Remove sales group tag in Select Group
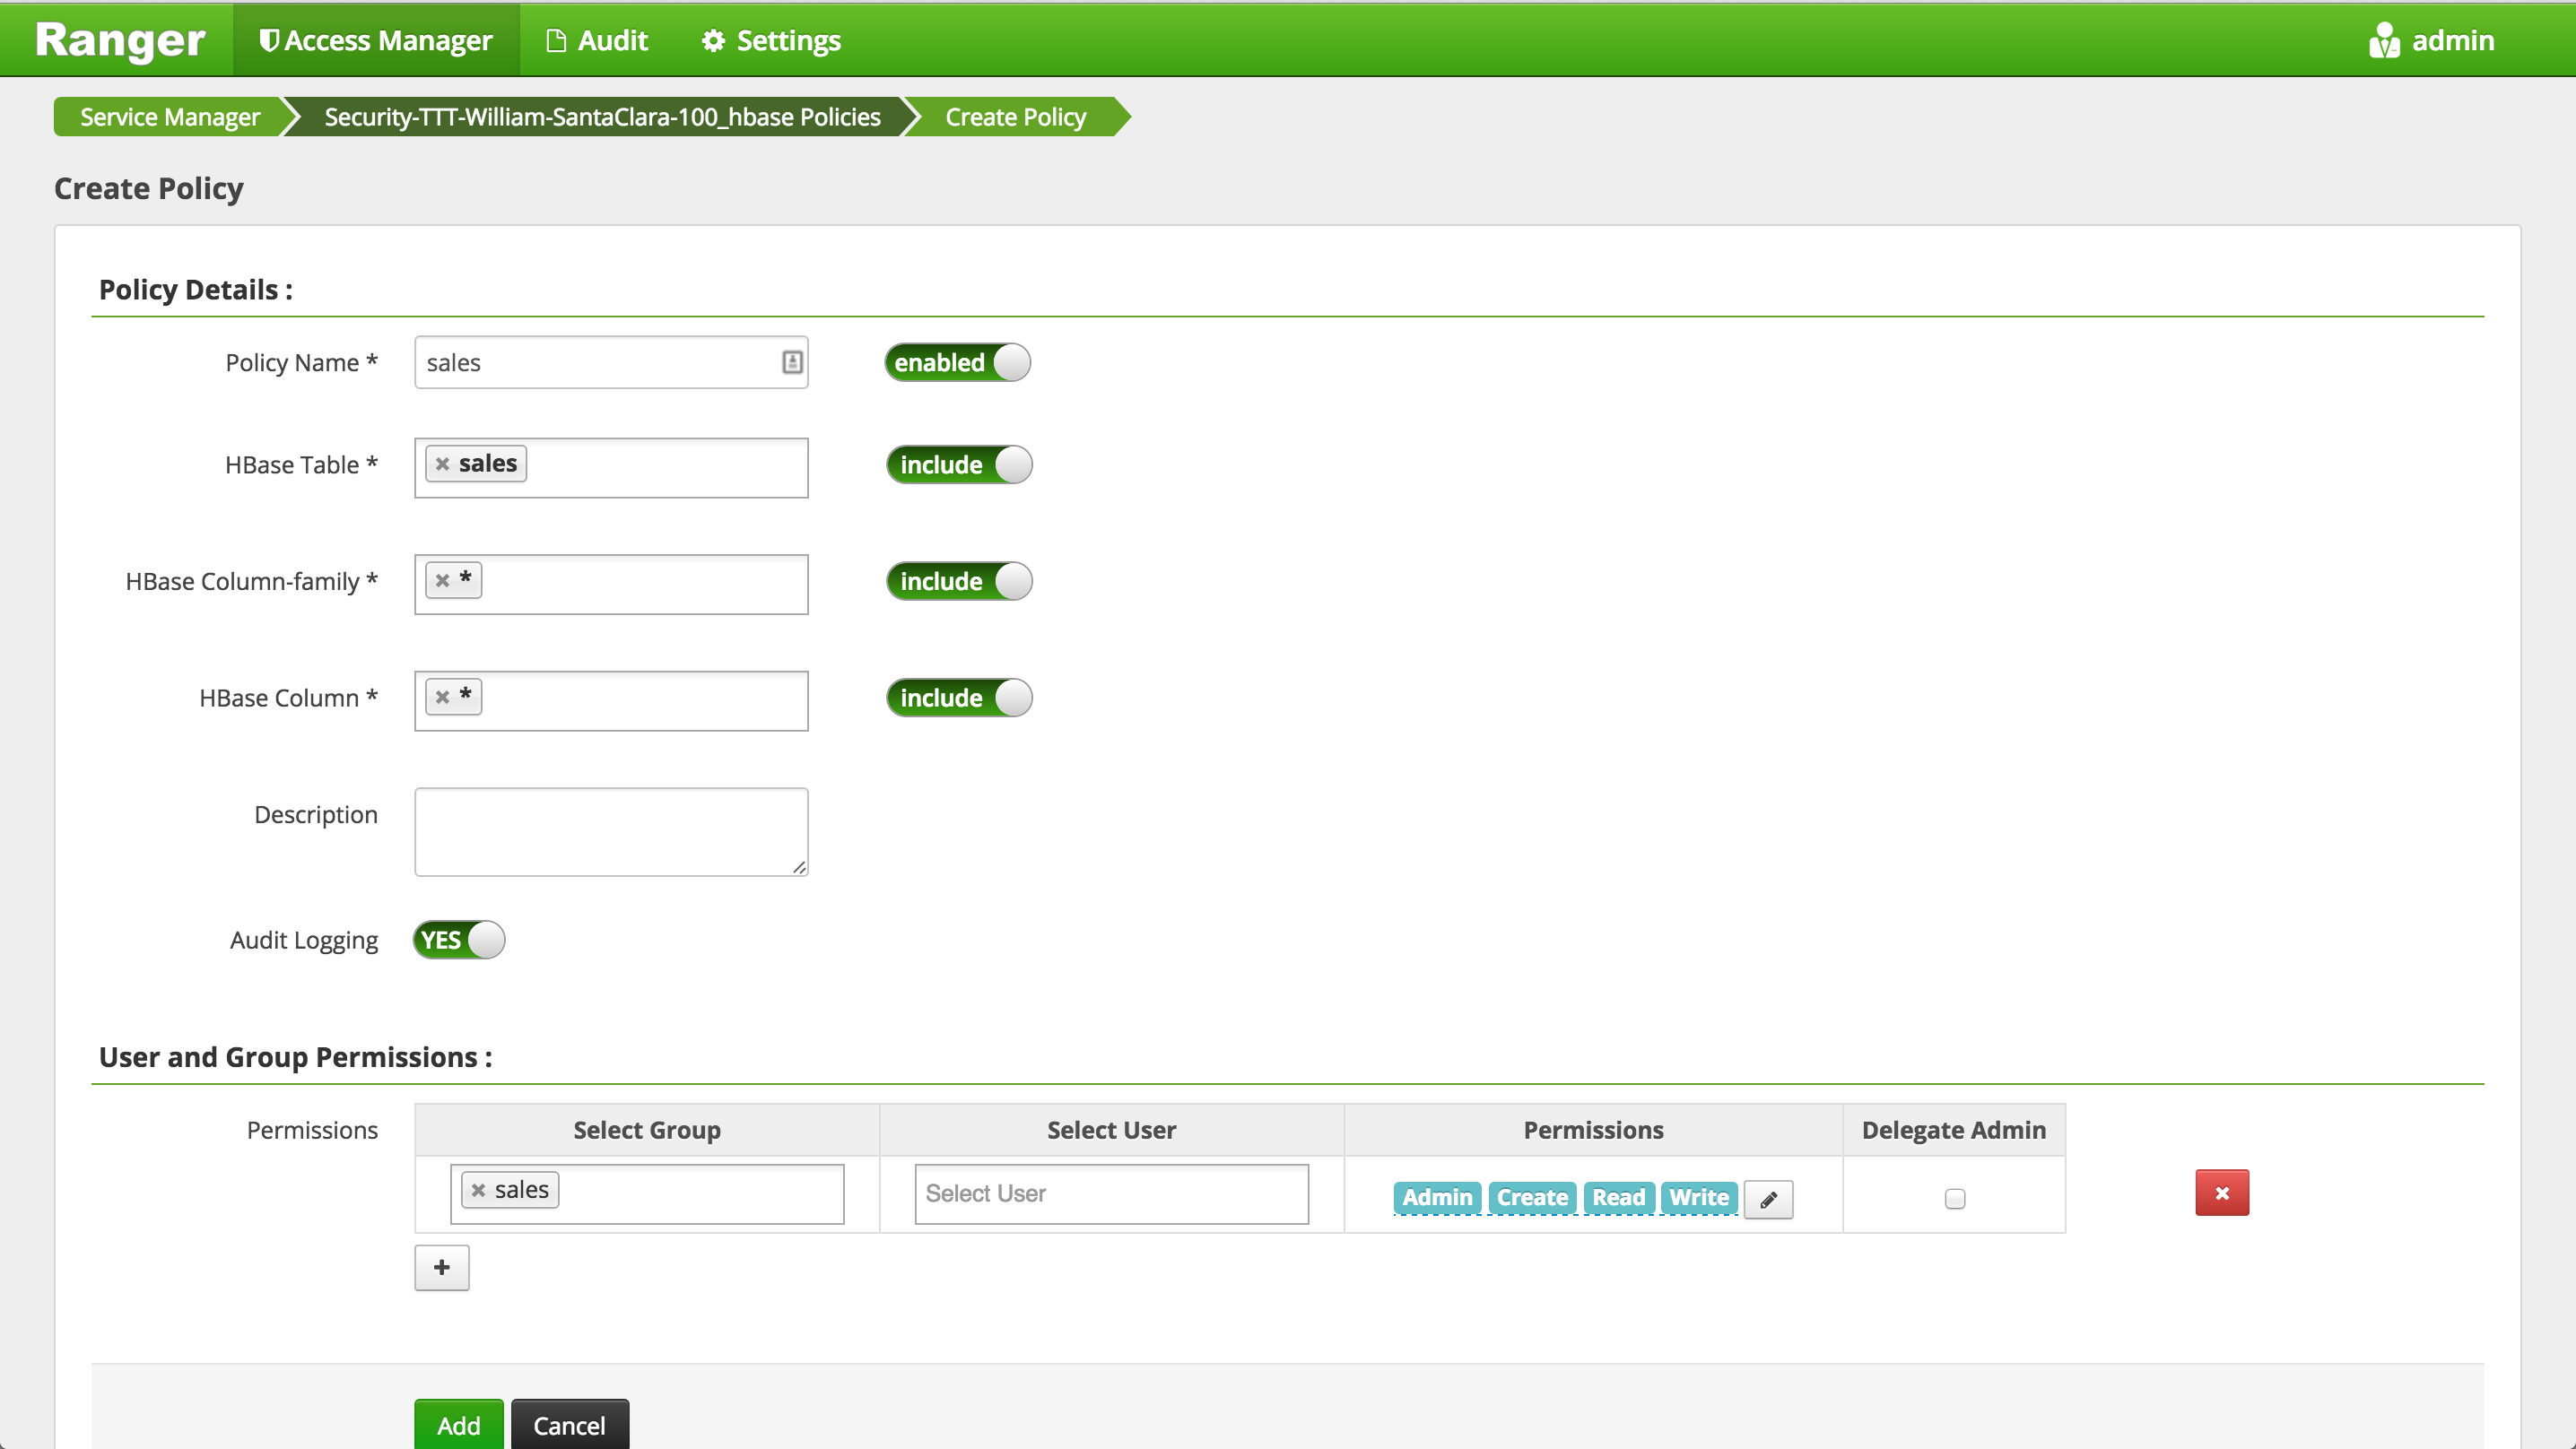 478,1190
